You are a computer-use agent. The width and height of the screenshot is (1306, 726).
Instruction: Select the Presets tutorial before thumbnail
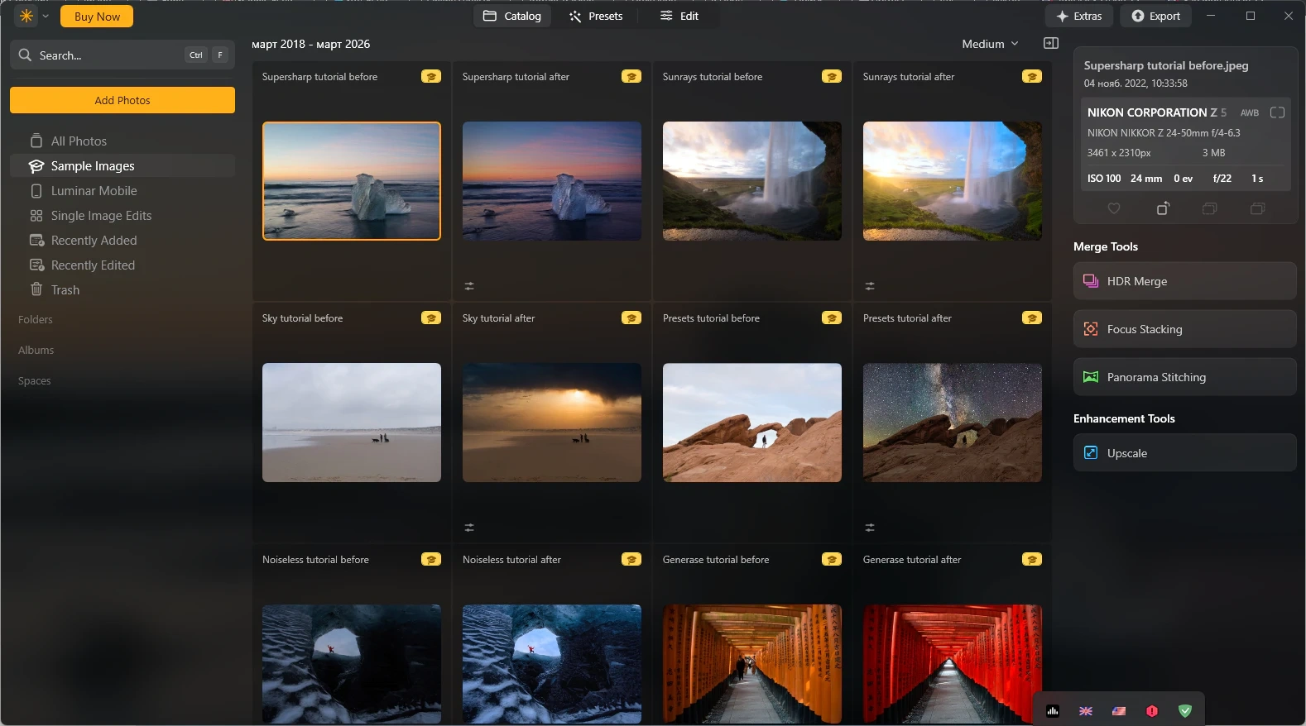pos(752,423)
